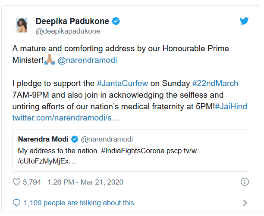View 1,109 people are talking about this
264x216 pixels.
(79, 203)
